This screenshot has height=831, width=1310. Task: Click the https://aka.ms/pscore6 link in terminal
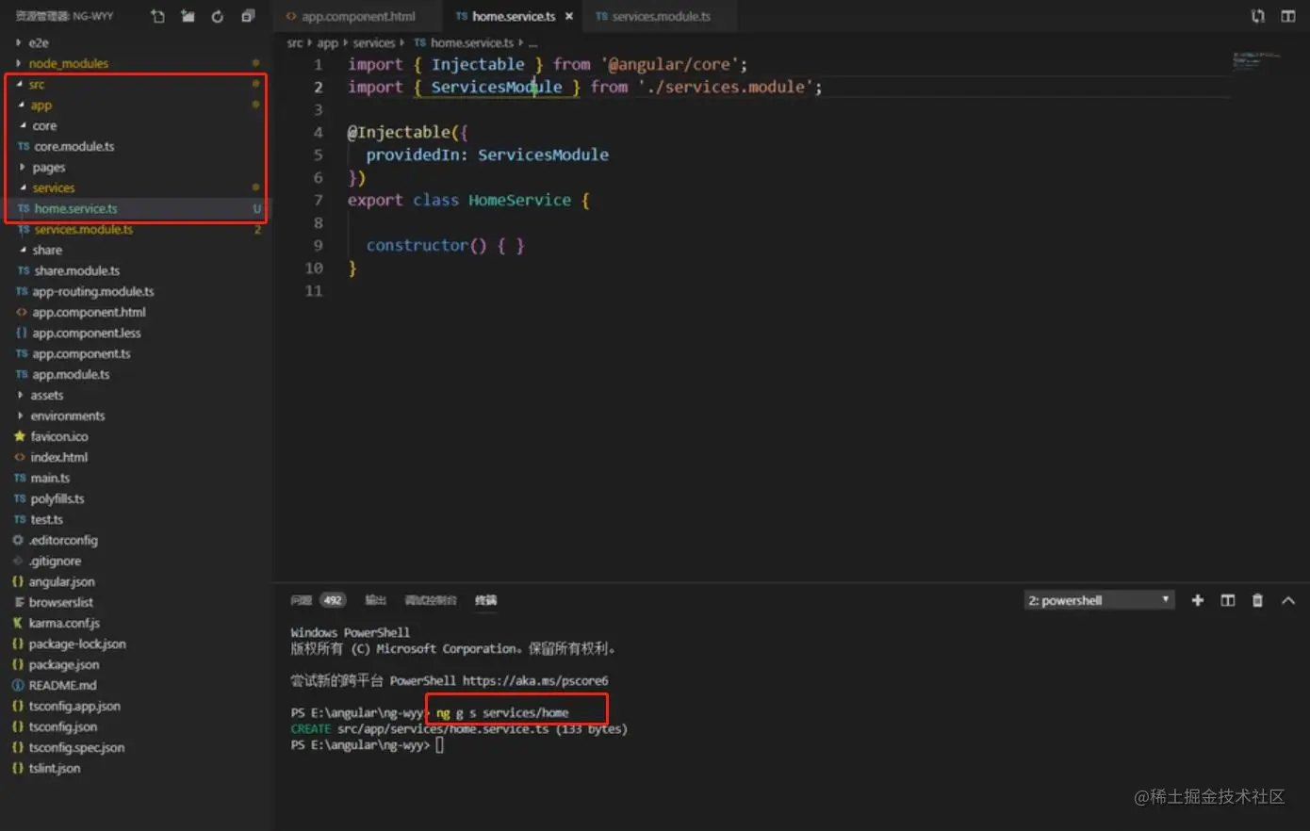[534, 680]
